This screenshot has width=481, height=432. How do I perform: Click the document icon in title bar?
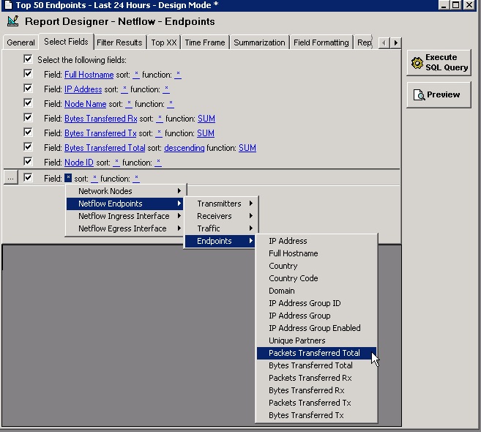click(x=8, y=5)
